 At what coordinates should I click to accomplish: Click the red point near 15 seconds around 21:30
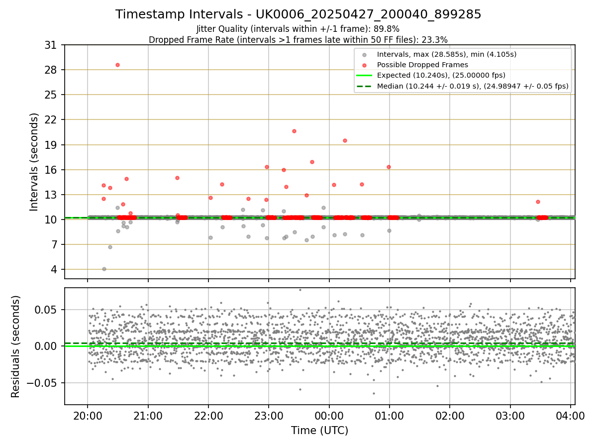point(177,178)
